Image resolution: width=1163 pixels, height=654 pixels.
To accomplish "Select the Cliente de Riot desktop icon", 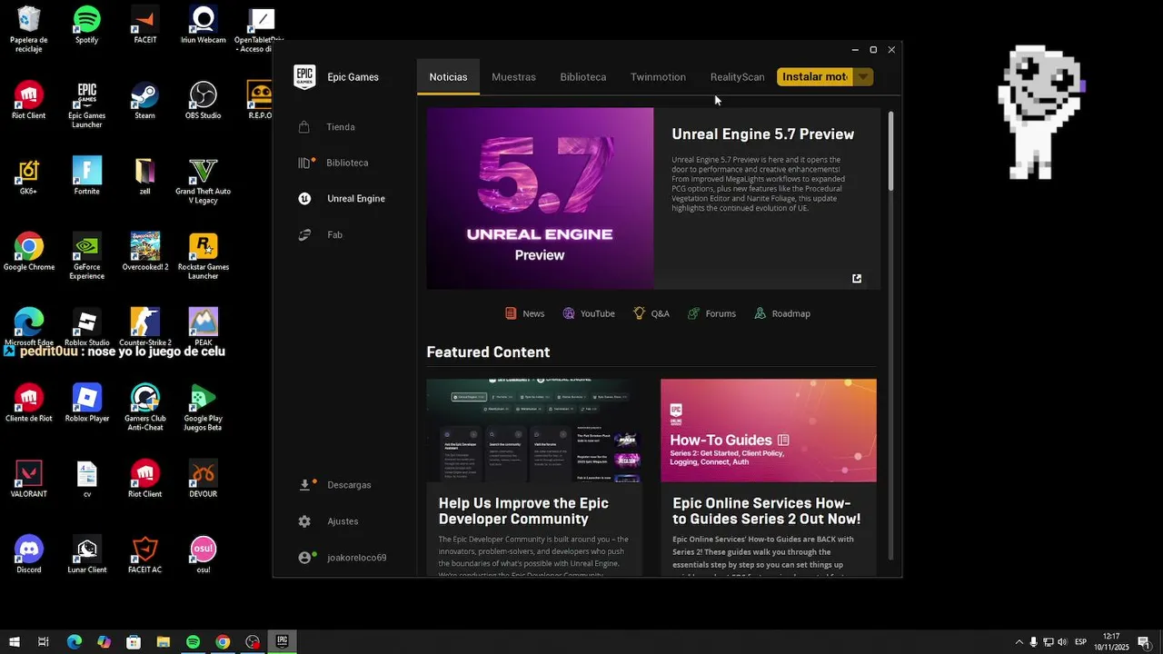I will (28, 403).
